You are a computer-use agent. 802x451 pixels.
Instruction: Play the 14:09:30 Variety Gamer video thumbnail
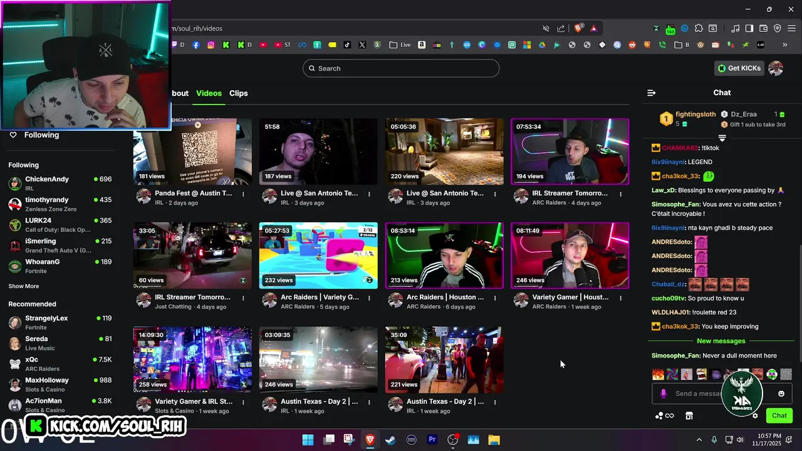click(x=192, y=360)
